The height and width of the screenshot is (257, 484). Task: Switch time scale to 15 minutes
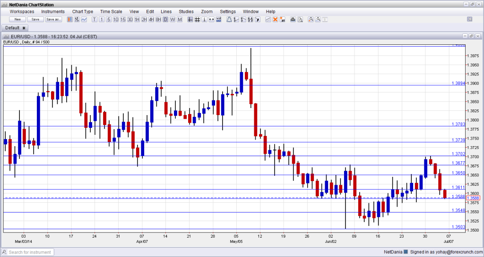click(123, 19)
